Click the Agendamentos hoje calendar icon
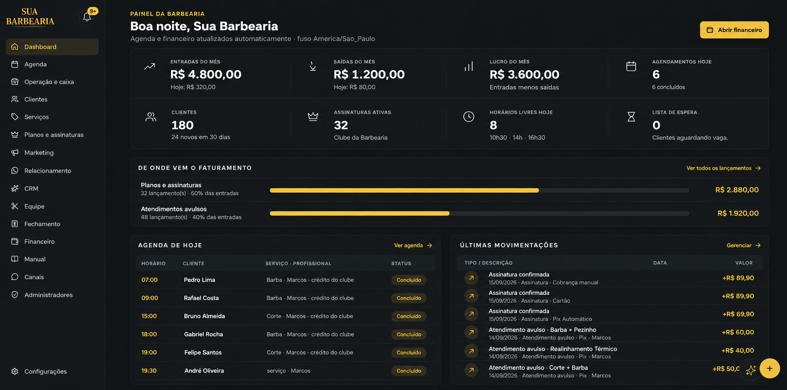 (x=631, y=66)
